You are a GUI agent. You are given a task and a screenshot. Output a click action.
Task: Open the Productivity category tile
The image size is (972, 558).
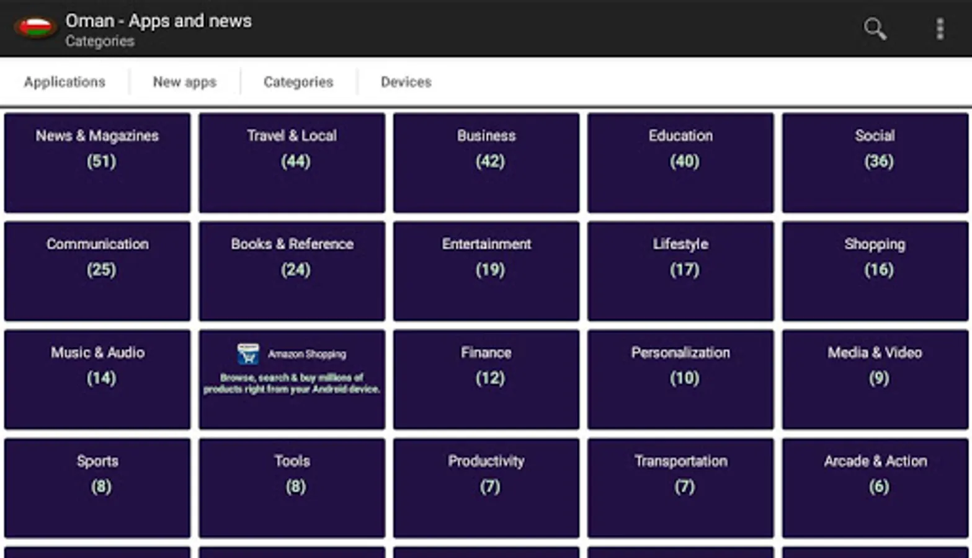(486, 488)
